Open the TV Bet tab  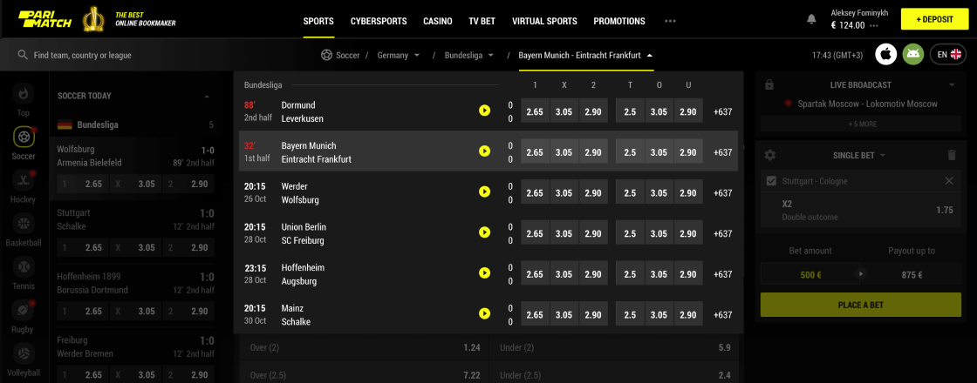click(482, 21)
